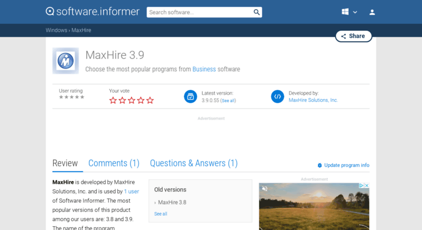Click Update program info link
The height and width of the screenshot is (230, 422).
point(347,165)
